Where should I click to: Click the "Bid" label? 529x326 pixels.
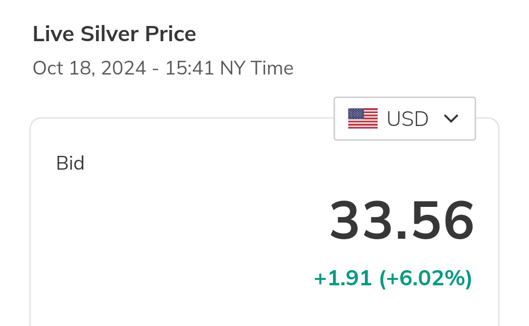(70, 163)
